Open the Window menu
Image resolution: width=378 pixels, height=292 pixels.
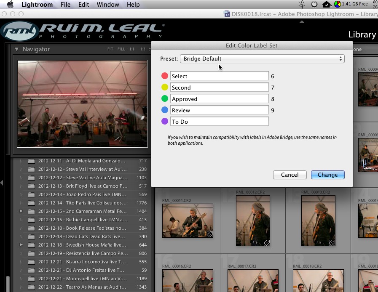(x=108, y=4)
